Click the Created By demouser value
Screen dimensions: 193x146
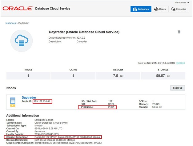(x=40, y=131)
